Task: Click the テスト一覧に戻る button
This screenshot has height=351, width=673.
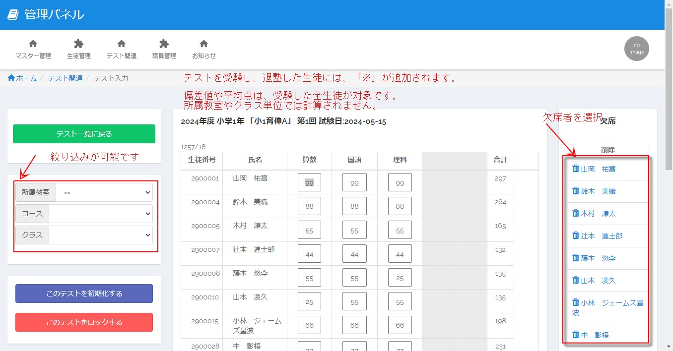Action: coord(84,134)
